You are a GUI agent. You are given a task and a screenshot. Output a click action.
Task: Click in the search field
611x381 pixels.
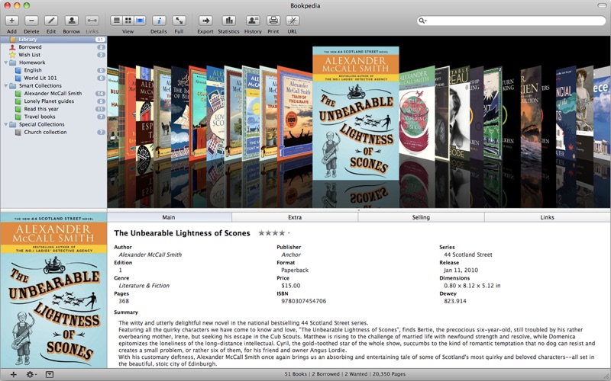[x=512, y=21]
